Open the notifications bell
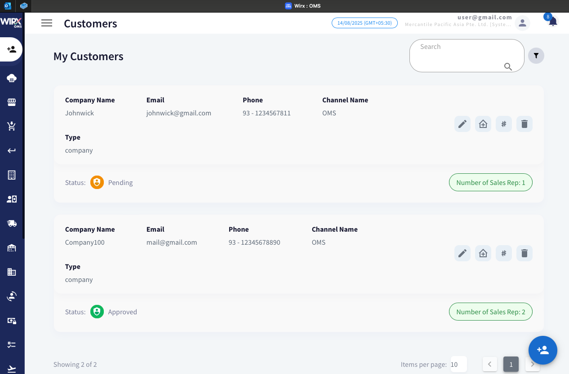The height and width of the screenshot is (374, 569). coord(553,22)
